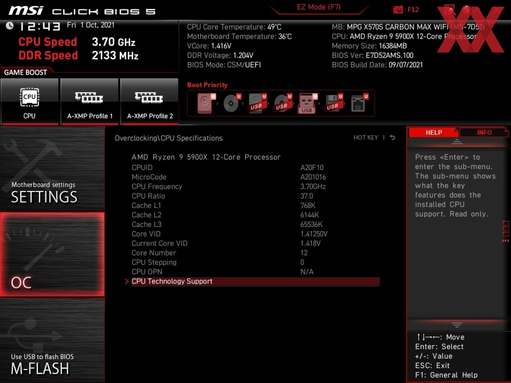
Task: Click the Cache L2 value 6144K
Action: [310, 215]
